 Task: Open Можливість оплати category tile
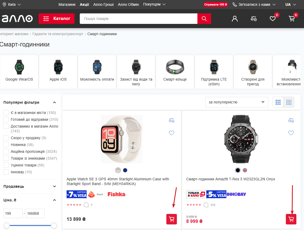point(97,72)
